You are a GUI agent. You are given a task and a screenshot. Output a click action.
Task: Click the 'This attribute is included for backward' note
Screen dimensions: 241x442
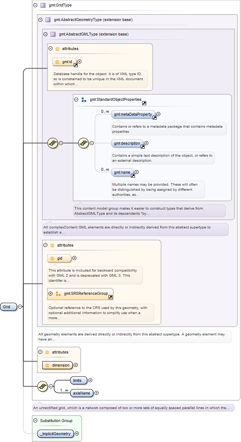(x=95, y=276)
